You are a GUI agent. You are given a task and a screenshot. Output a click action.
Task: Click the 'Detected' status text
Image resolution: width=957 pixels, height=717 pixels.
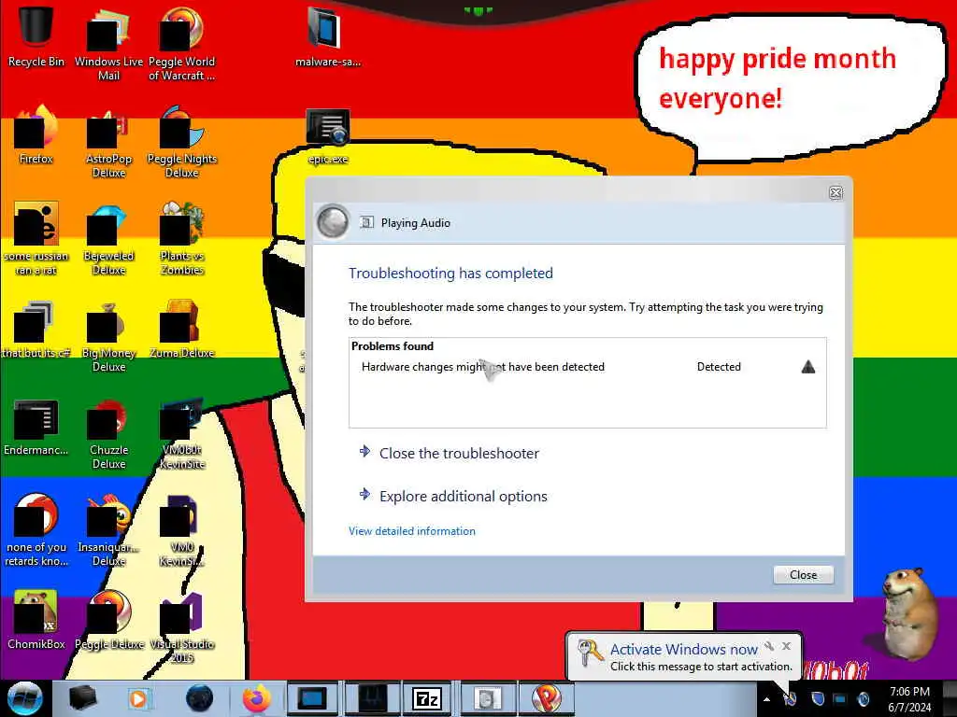[x=719, y=367]
